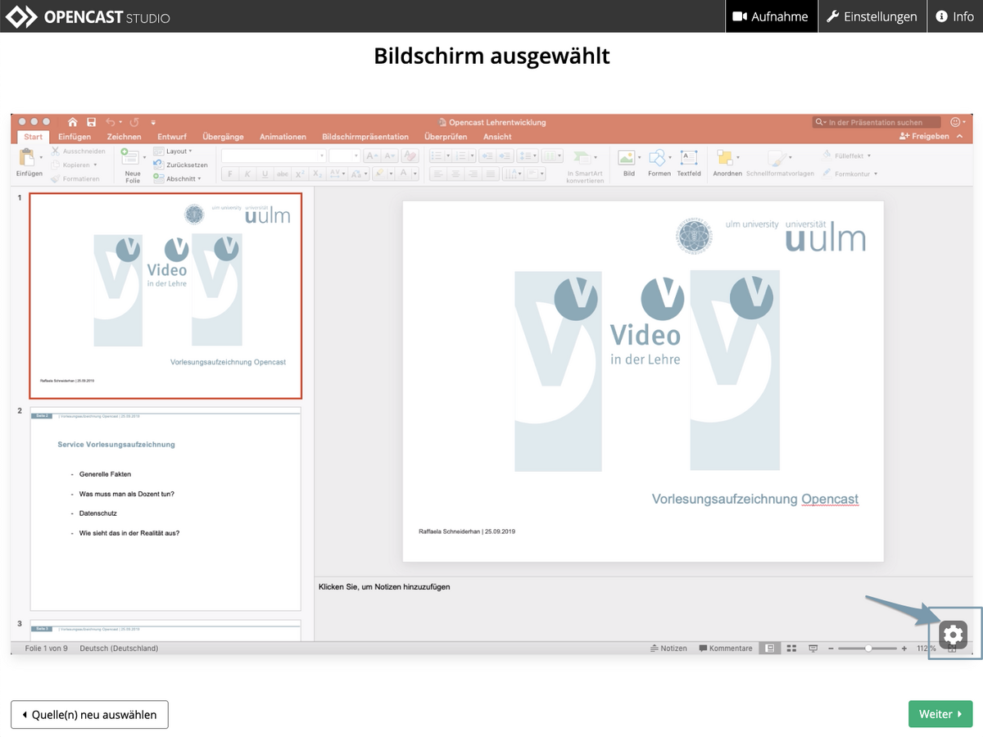Click the redo arrow in PowerPoint title bar
This screenshot has width=983, height=737.
click(134, 122)
